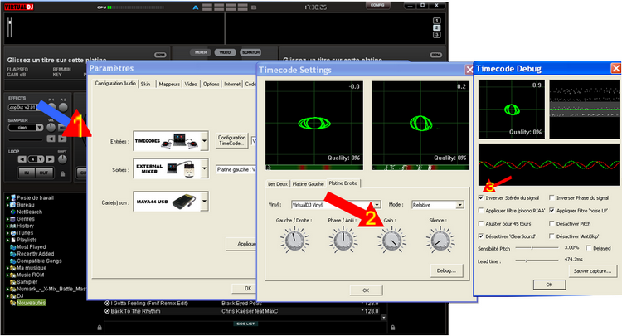Click the Gain knob in Timecode Settings

tap(391, 241)
